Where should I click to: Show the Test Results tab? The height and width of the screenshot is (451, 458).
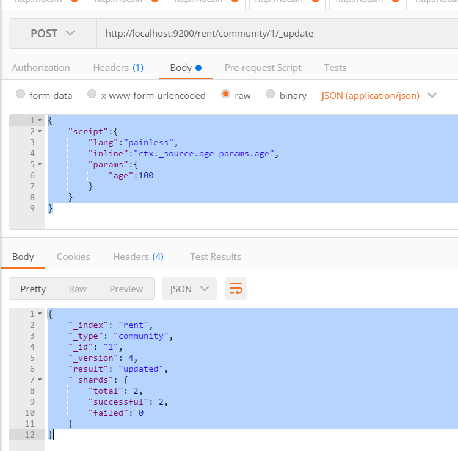point(215,257)
